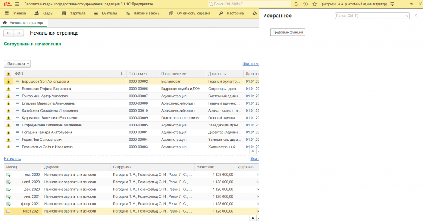Screen dimensions: 423x222
Task: Jump to top of accruals list arrow
Action: point(253,218)
